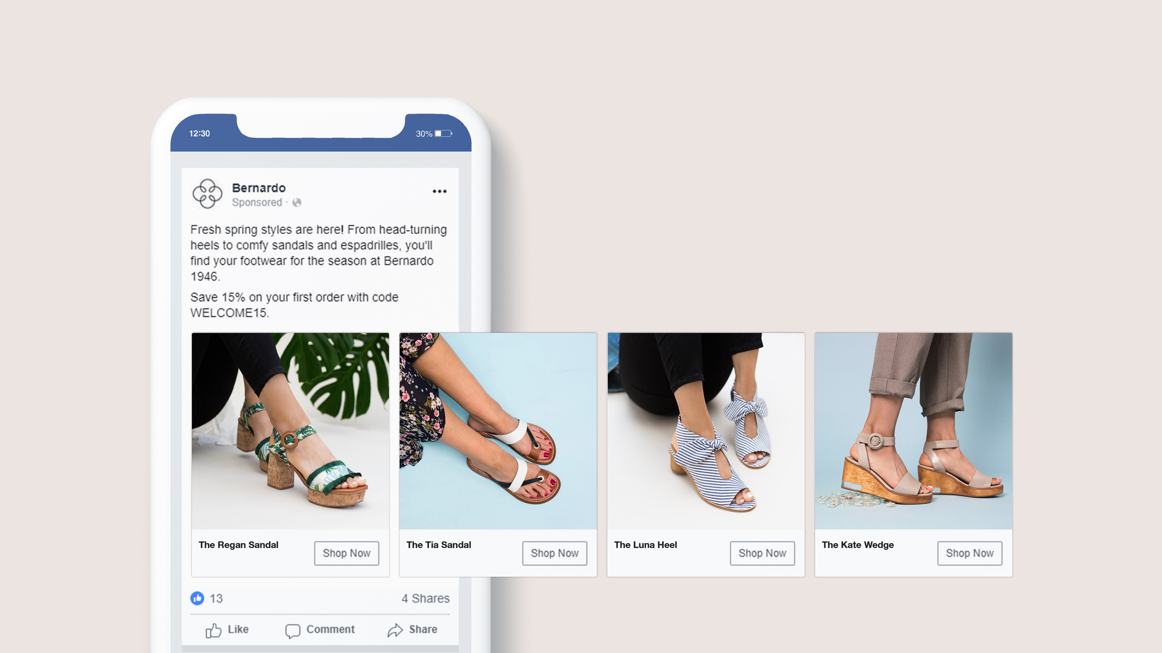Image resolution: width=1162 pixels, height=653 pixels.
Task: Click The Regan Sandal title text
Action: [x=238, y=545]
